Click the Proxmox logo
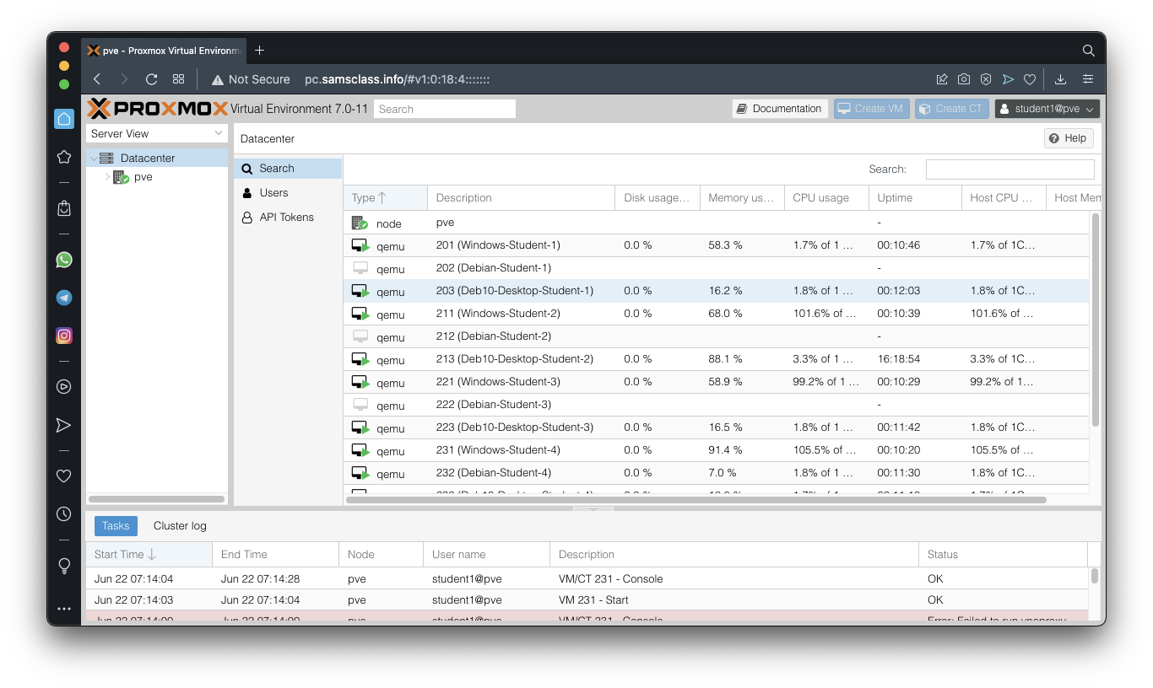1153x688 pixels. click(x=158, y=109)
